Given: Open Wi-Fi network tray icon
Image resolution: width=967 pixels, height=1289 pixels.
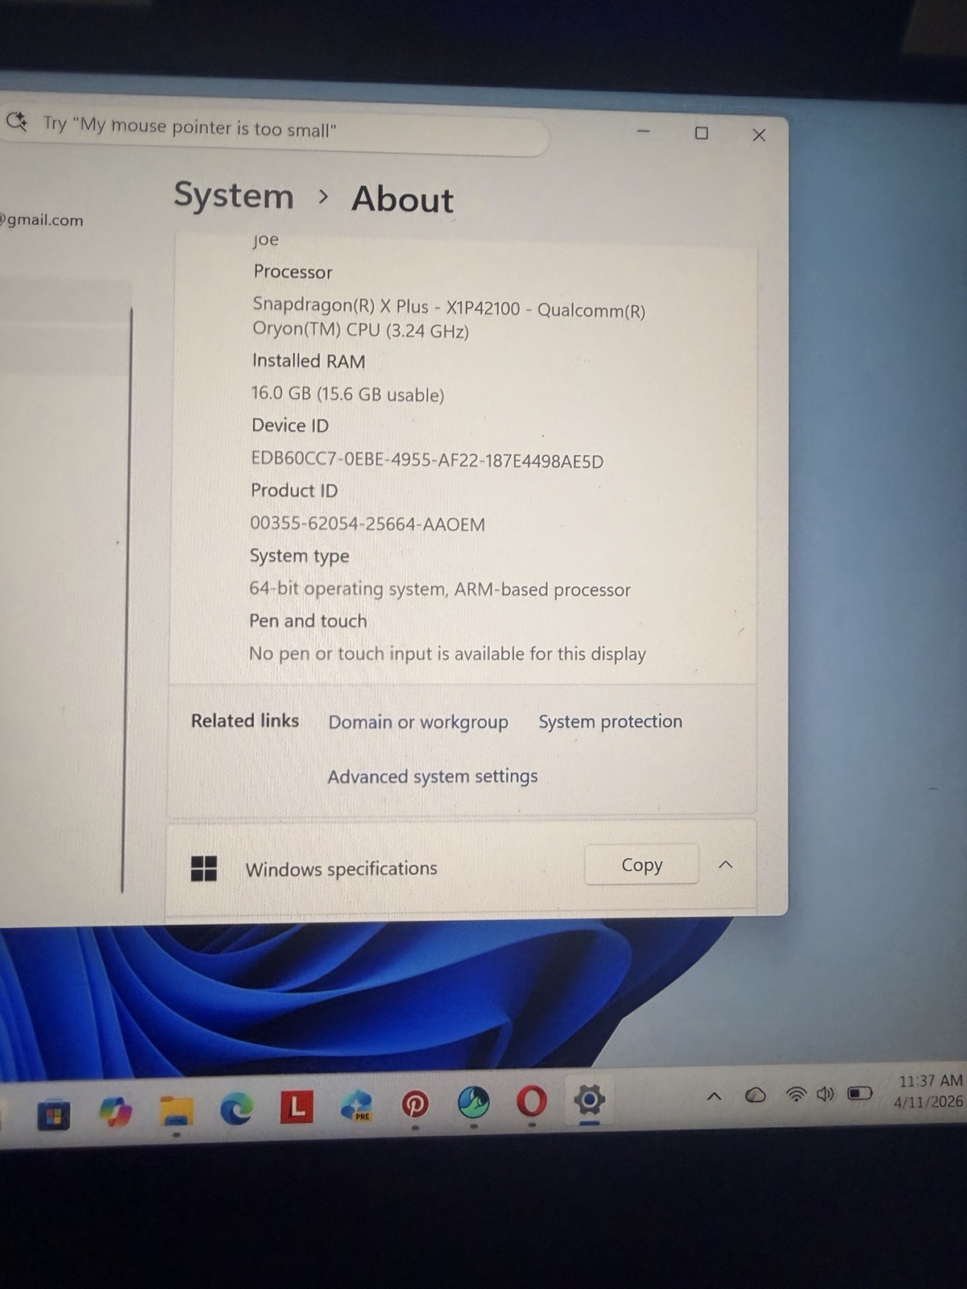Looking at the screenshot, I should pyautogui.click(x=795, y=1094).
